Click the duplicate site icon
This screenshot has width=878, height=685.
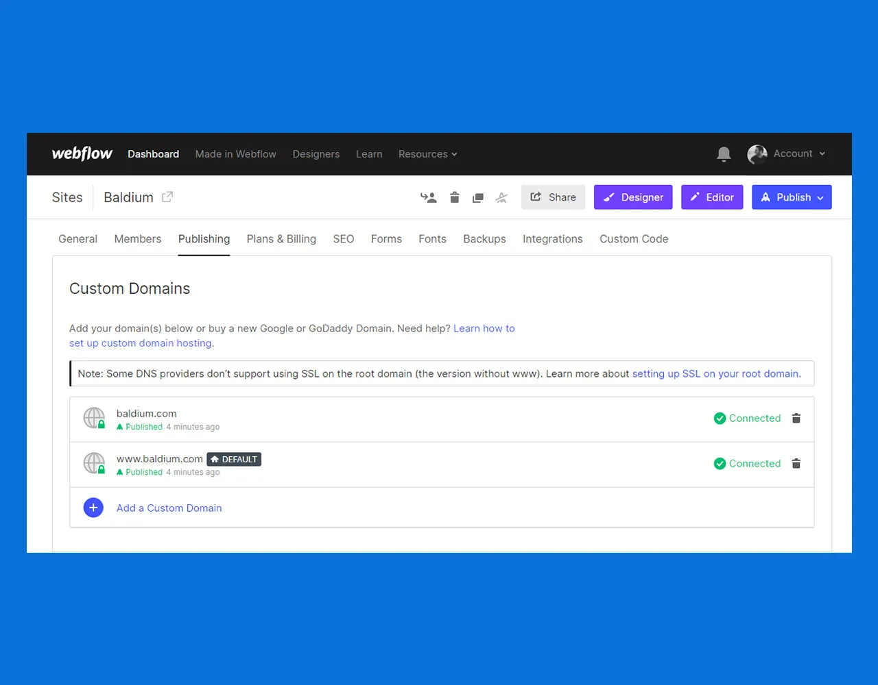478,198
